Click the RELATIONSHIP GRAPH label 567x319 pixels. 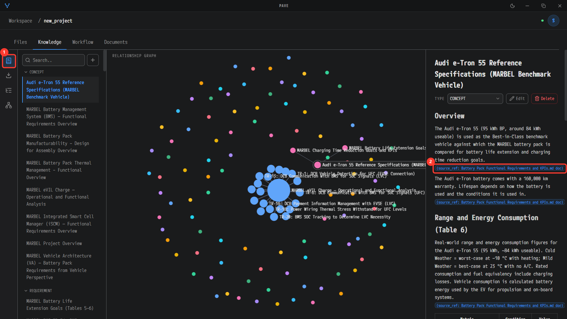tap(134, 56)
